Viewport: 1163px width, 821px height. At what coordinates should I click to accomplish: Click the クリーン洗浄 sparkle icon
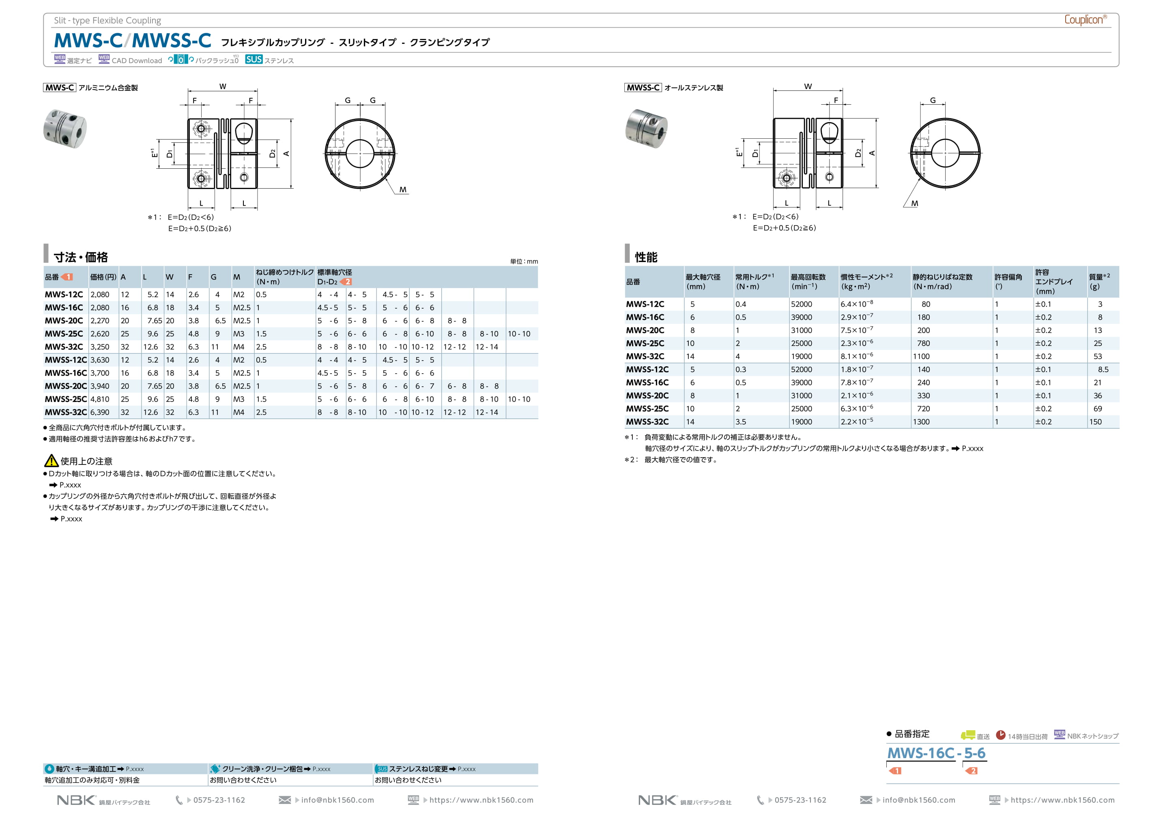(x=215, y=768)
